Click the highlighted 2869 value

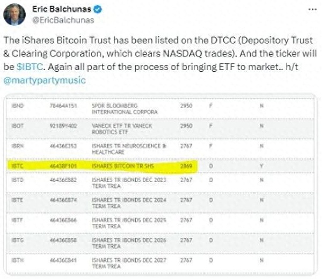tap(186, 167)
